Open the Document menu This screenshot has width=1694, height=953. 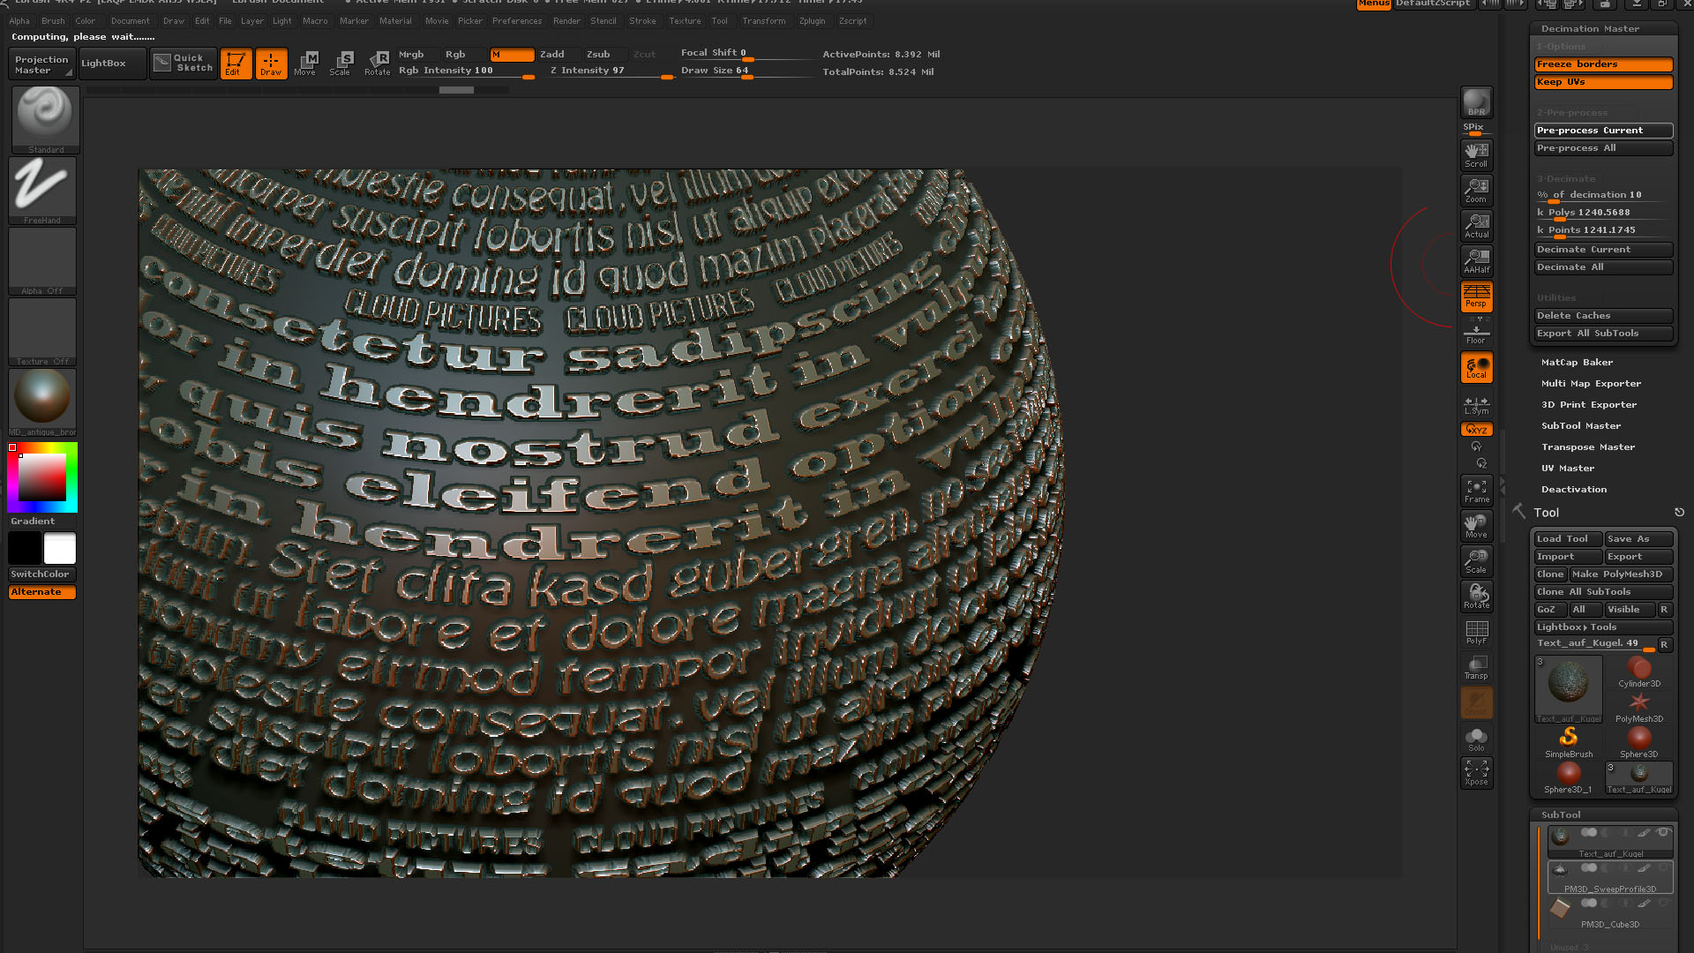[131, 21]
